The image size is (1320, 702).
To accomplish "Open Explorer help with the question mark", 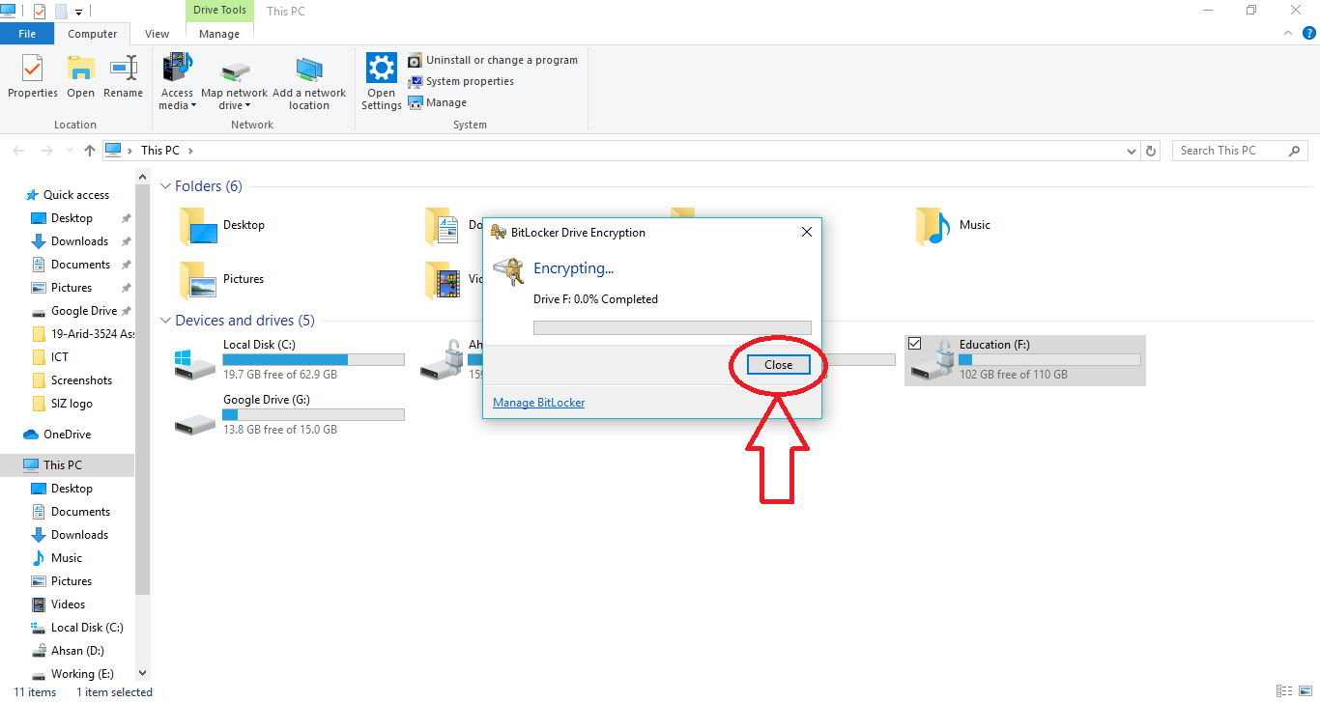I will click(1309, 33).
